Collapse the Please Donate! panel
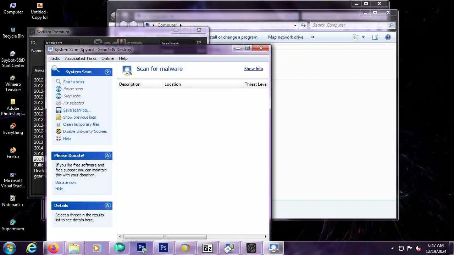Image resolution: width=454 pixels, height=255 pixels. 107,155
